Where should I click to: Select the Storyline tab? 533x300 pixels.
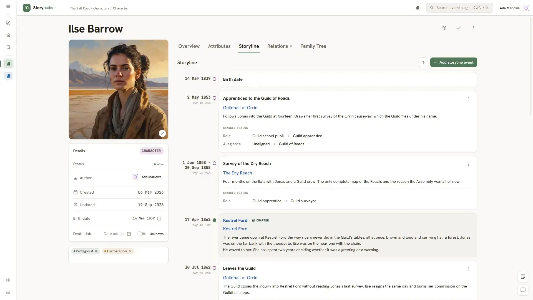point(249,46)
